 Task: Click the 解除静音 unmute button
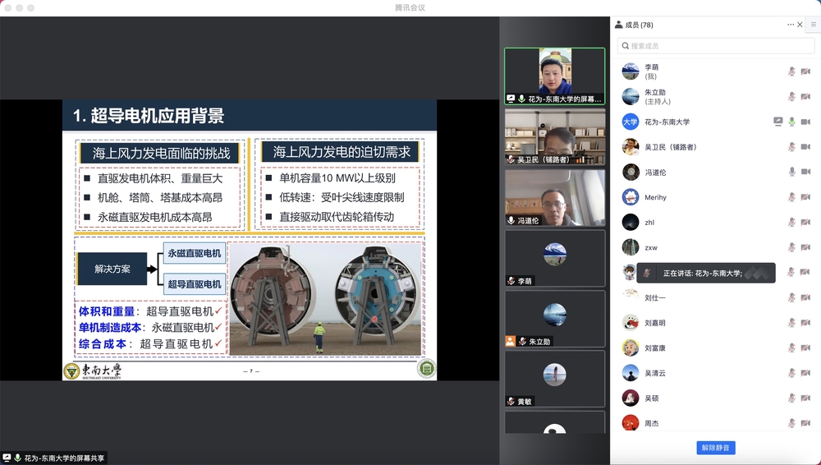715,448
